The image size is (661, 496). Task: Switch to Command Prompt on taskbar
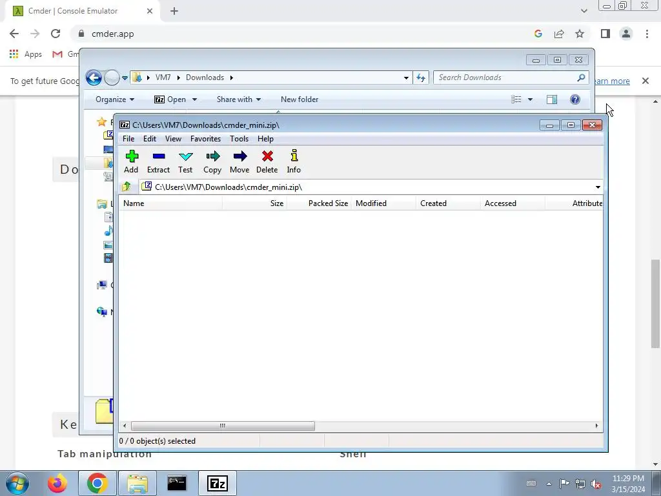pyautogui.click(x=177, y=483)
